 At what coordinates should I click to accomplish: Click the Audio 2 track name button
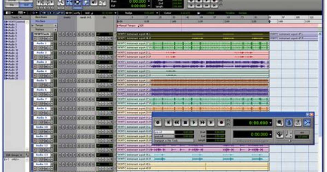point(42,53)
